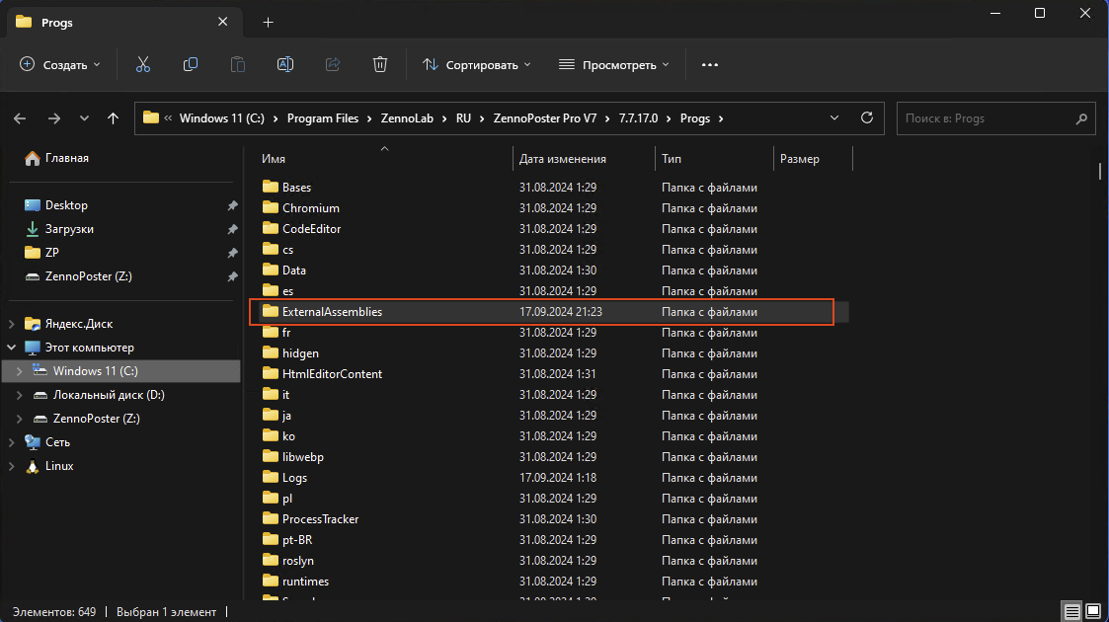The height and width of the screenshot is (622, 1109).
Task: Add a new tab with plus button
Action: (268, 22)
